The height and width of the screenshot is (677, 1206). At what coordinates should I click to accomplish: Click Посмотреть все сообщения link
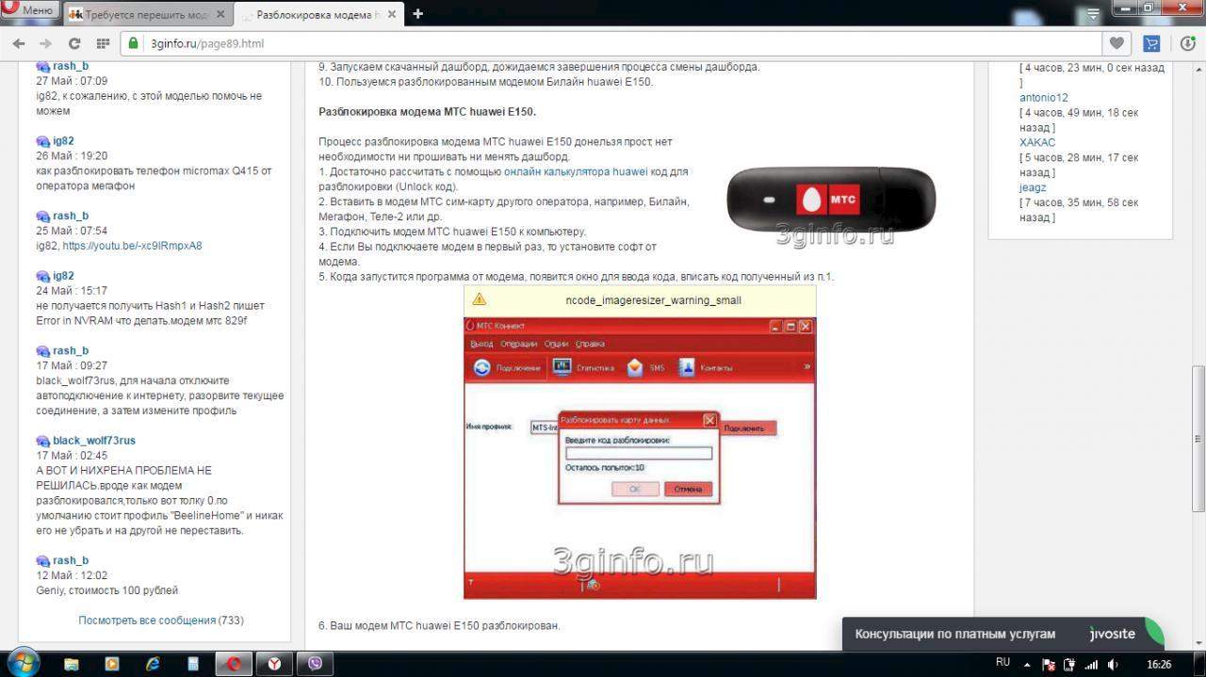pos(147,621)
